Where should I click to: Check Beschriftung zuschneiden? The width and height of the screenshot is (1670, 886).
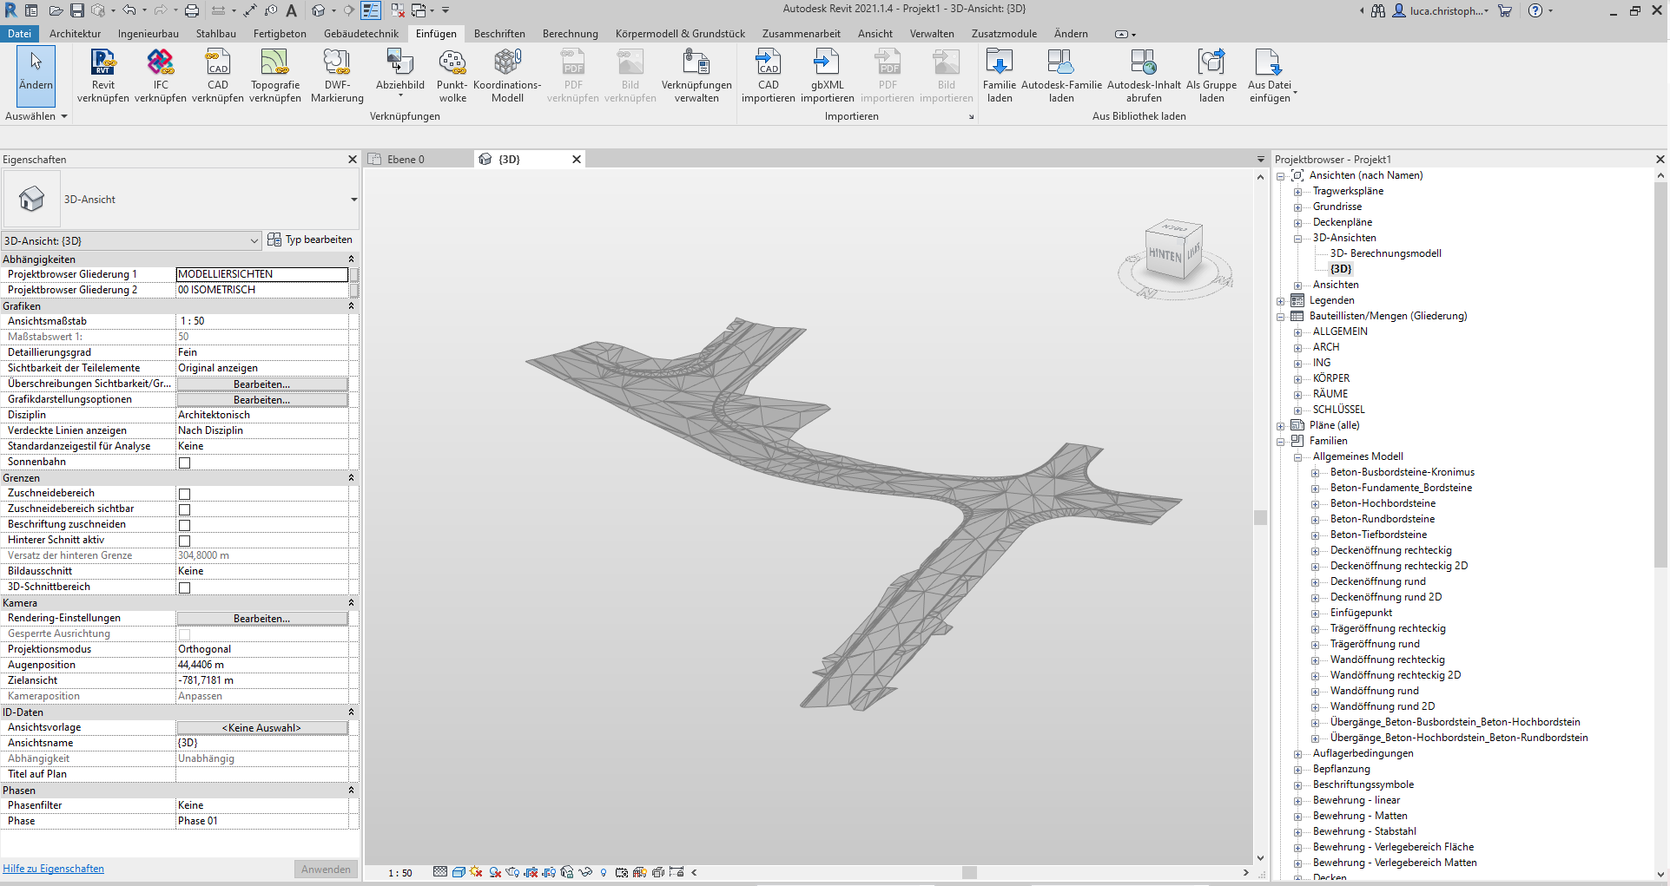tap(184, 525)
